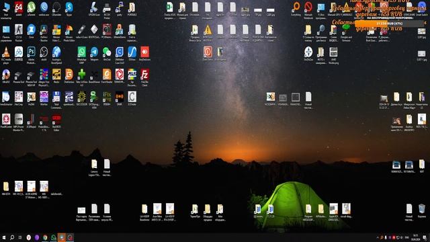Click the WeChat desktop shortcut
Screen dimensions: 430x242
pyautogui.click(x=107, y=52)
